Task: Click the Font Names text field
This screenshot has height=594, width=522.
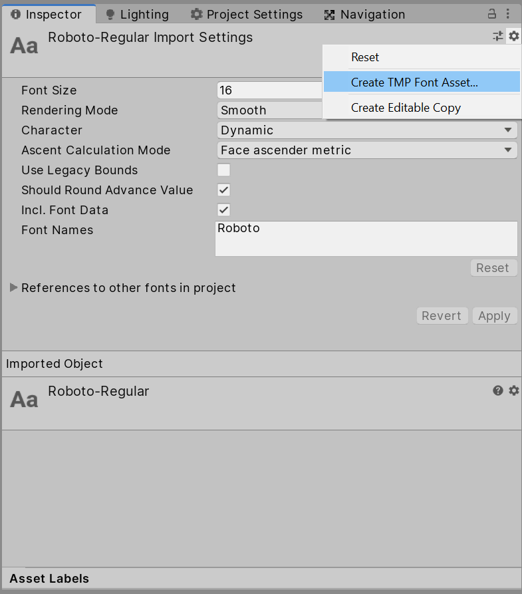Action: (366, 239)
